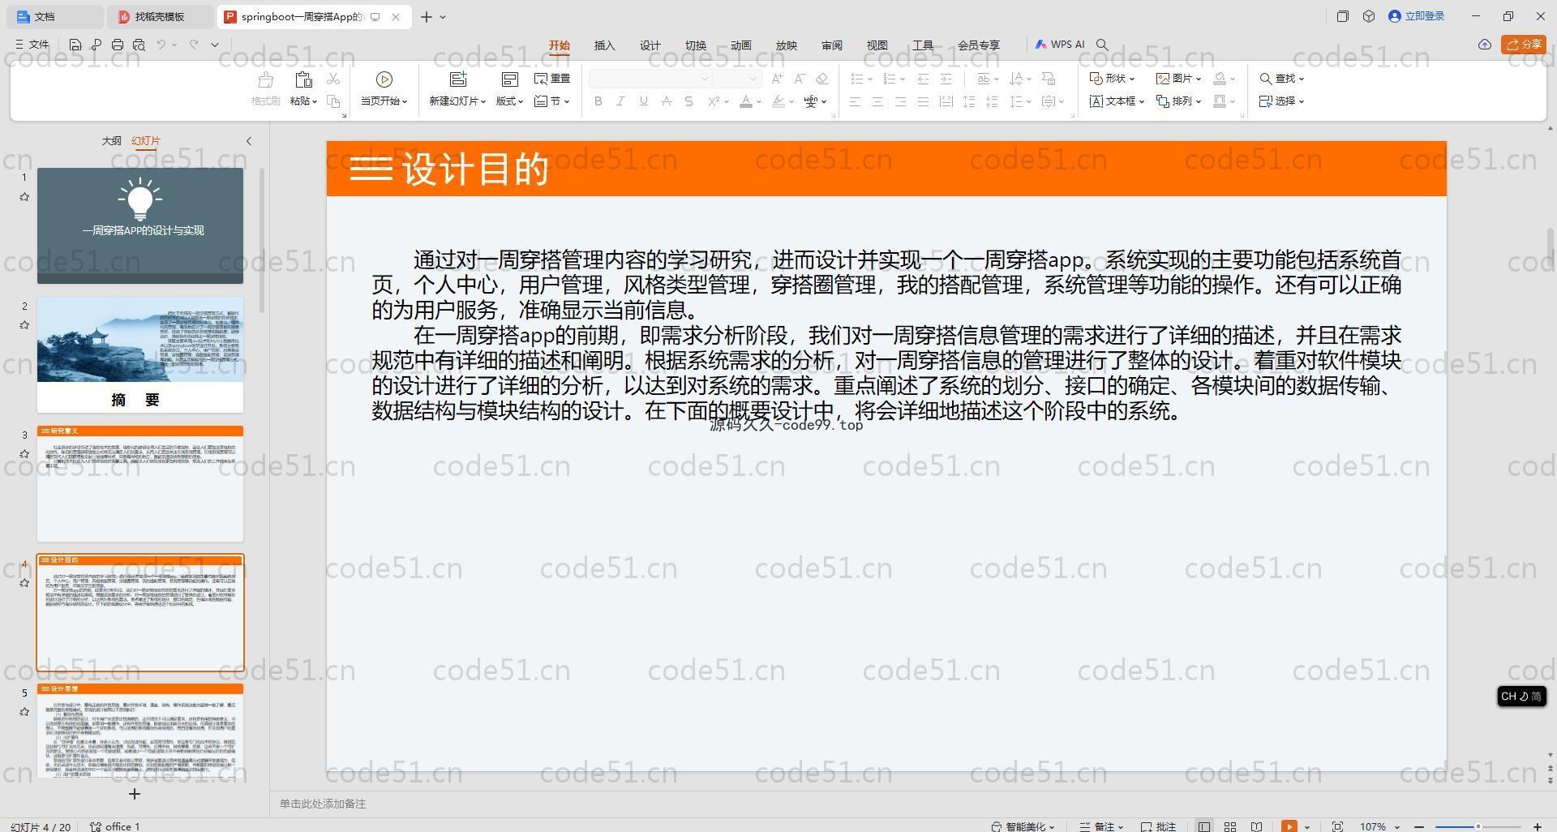Click the Paste clipboard icon

pos(303,79)
